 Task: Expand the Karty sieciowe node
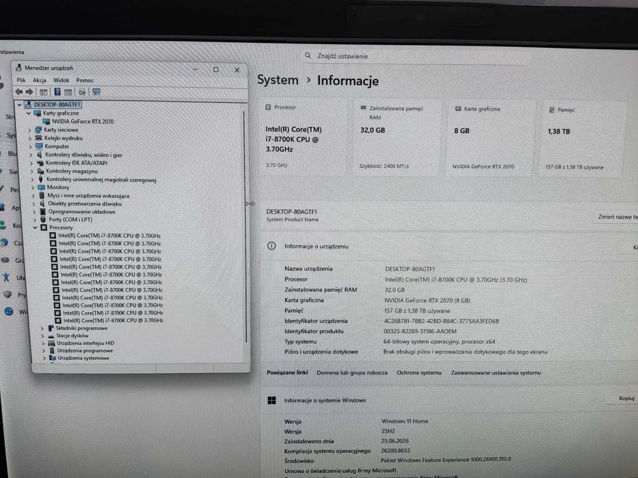(29, 130)
